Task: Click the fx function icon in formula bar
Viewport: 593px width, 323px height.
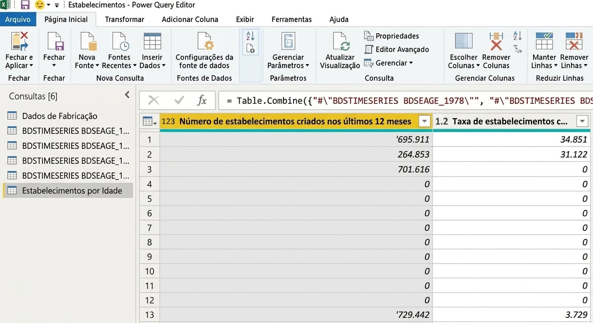Action: point(202,100)
